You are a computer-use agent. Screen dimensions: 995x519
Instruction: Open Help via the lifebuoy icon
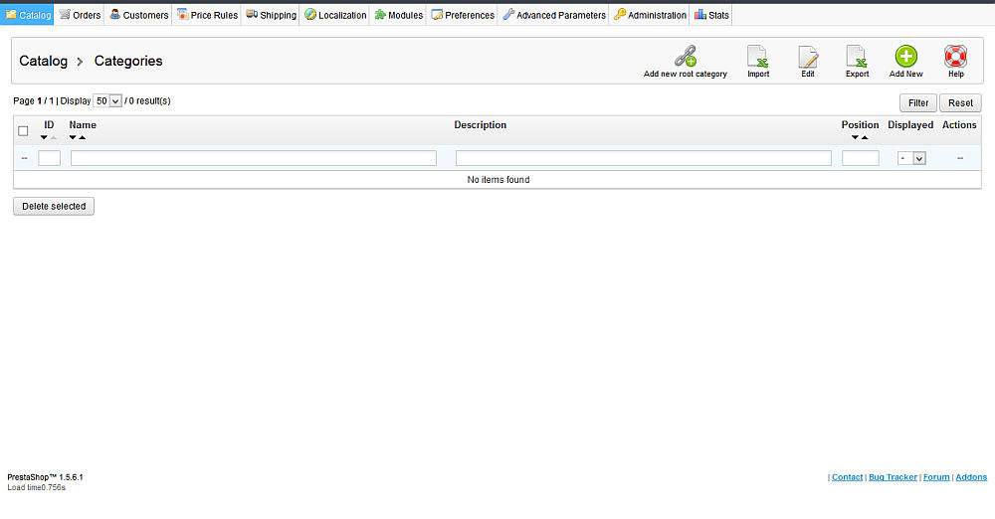tap(955, 56)
